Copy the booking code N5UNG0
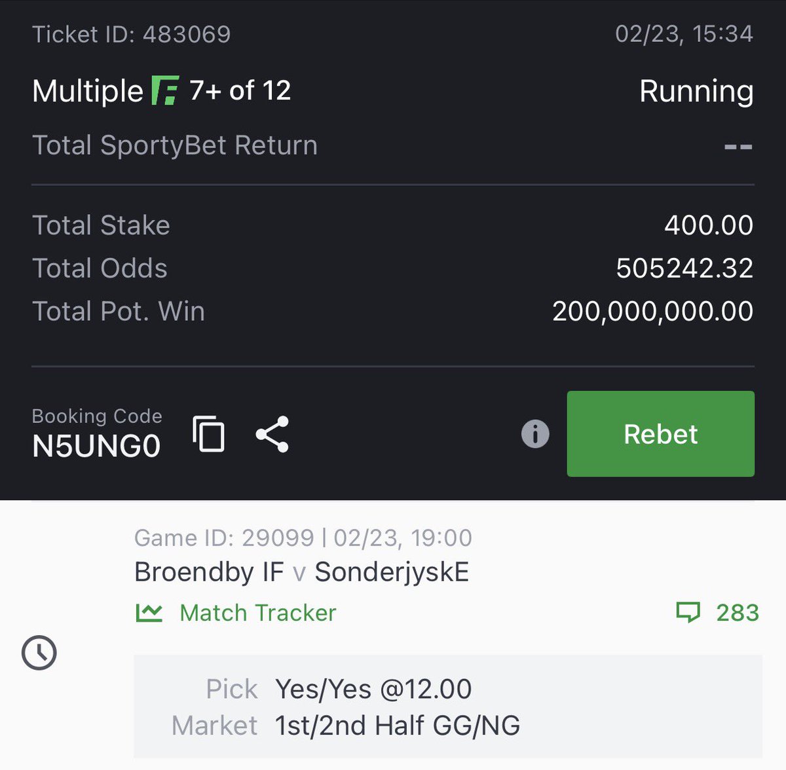This screenshot has height=770, width=786. (x=209, y=434)
